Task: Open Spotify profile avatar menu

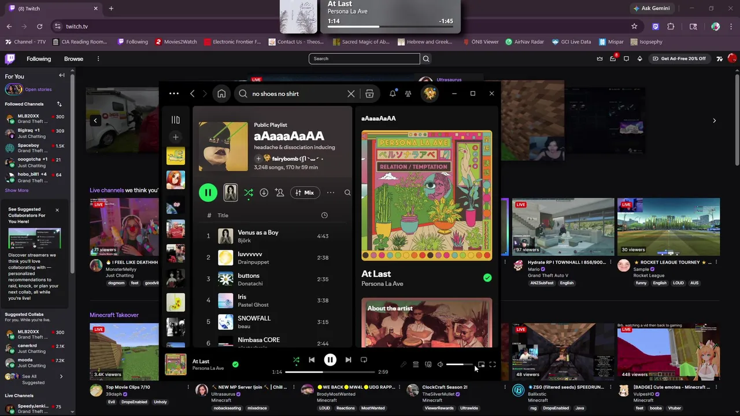Action: coord(430,94)
